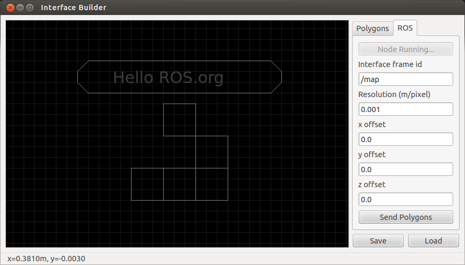Screen dimensions: 465x265
Task: Minimize the Interface Builder window
Action: (20, 8)
